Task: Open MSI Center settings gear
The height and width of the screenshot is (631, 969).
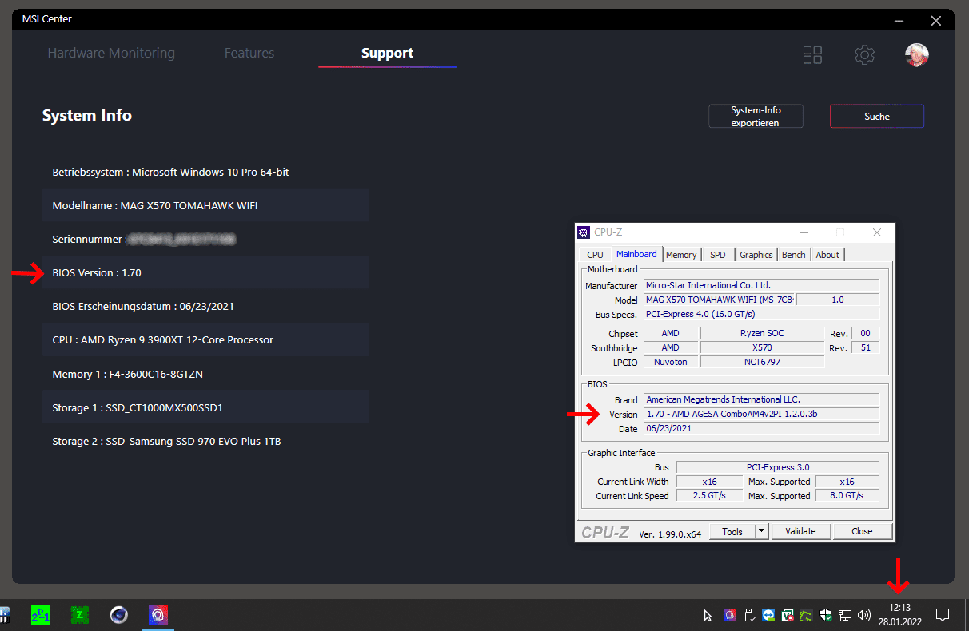Action: [x=864, y=54]
